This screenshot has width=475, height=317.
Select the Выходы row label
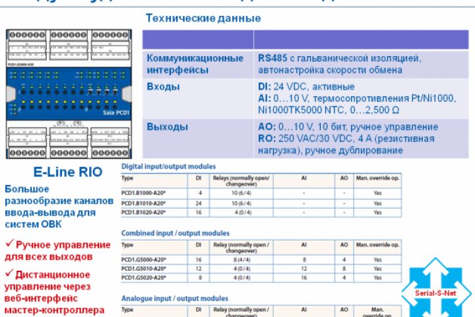[x=167, y=127]
